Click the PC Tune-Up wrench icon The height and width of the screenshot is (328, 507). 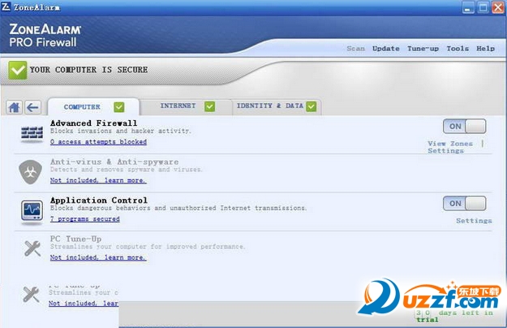tap(32, 249)
